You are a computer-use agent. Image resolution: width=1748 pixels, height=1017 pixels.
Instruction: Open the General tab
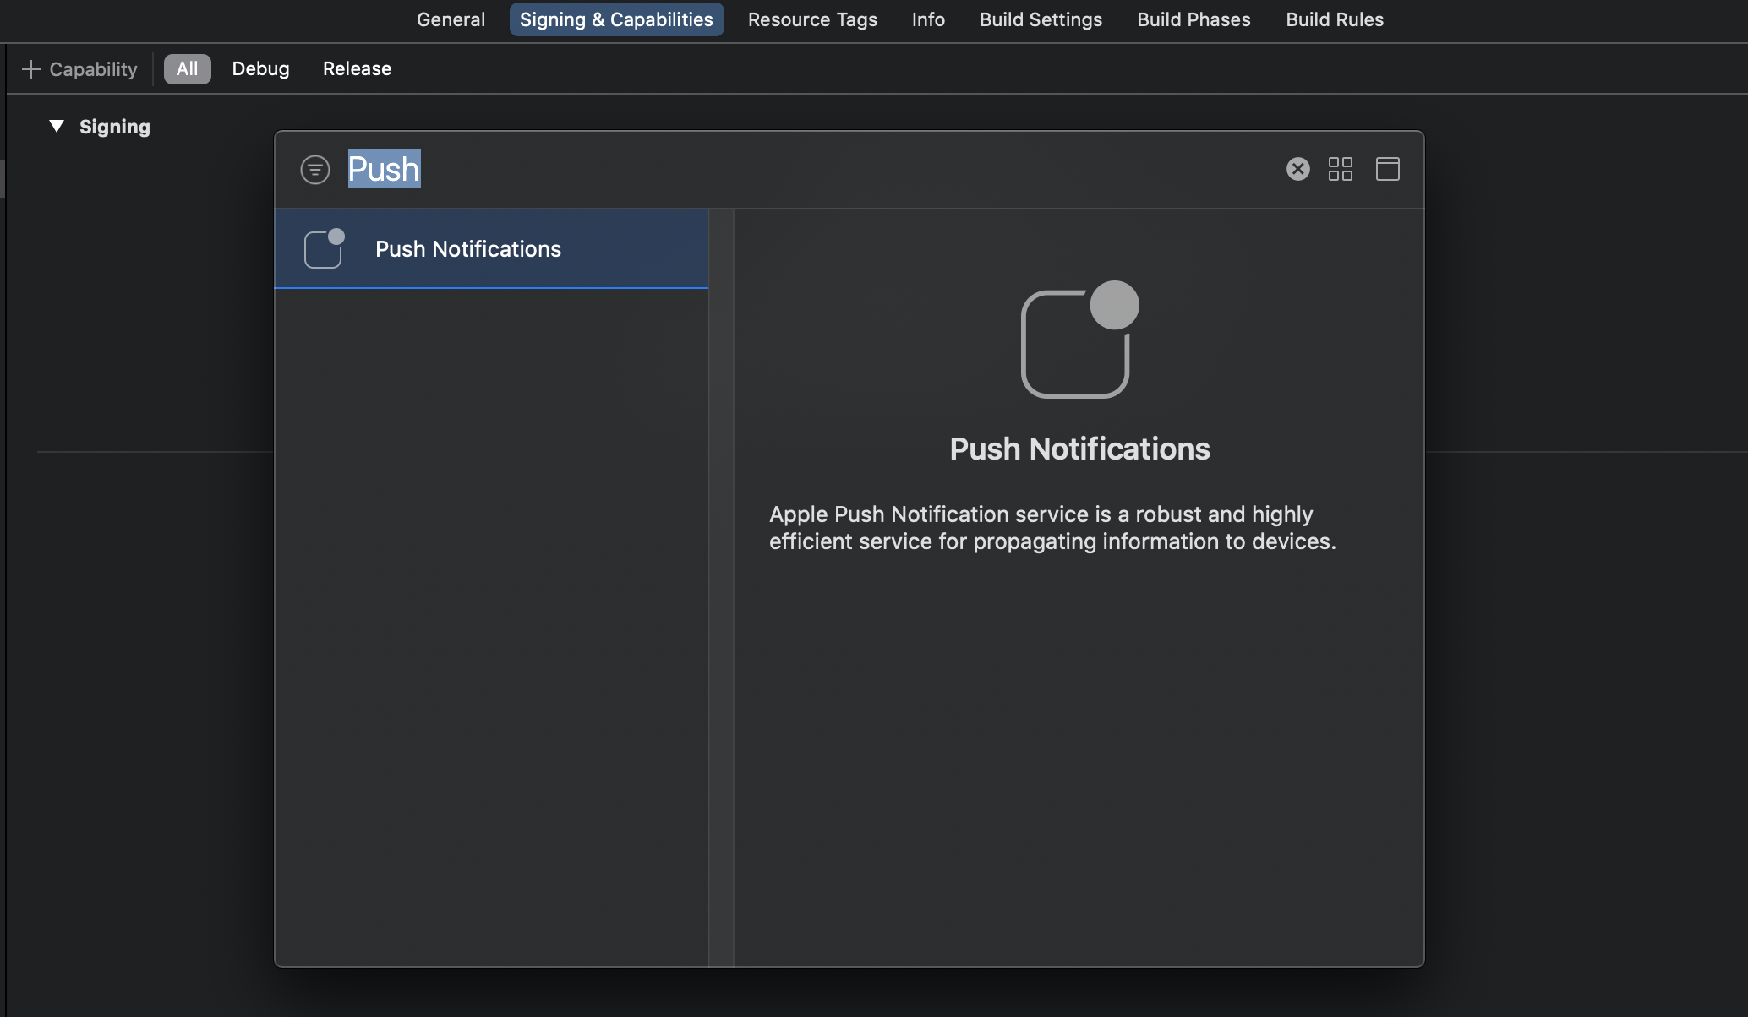coord(451,19)
